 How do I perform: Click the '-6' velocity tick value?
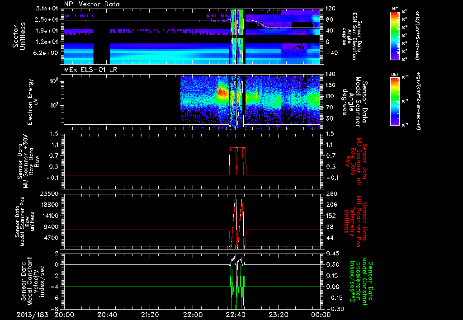pos(56,298)
